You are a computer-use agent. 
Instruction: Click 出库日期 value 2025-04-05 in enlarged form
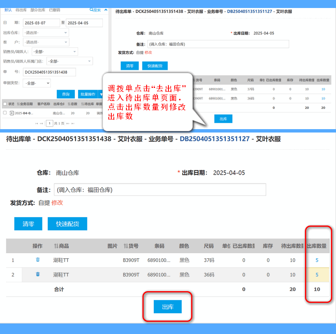(x=229, y=173)
